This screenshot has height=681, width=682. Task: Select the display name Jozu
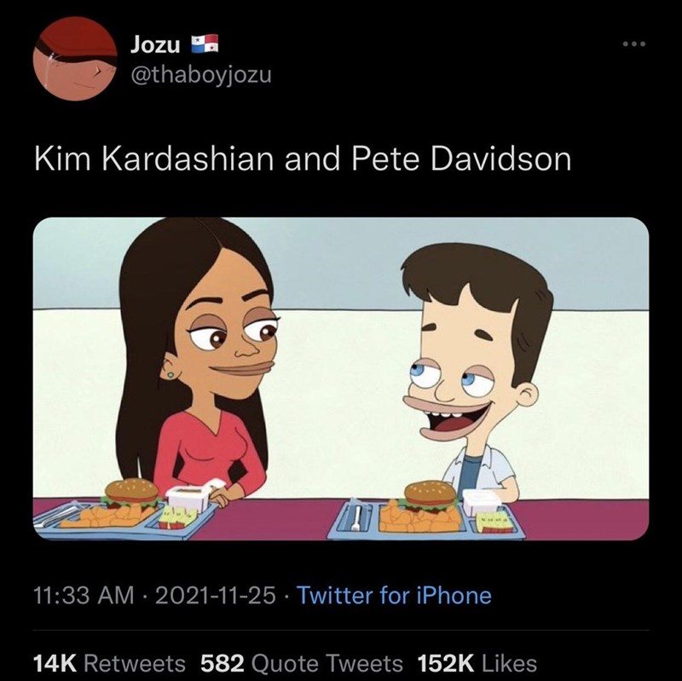pyautogui.click(x=155, y=44)
